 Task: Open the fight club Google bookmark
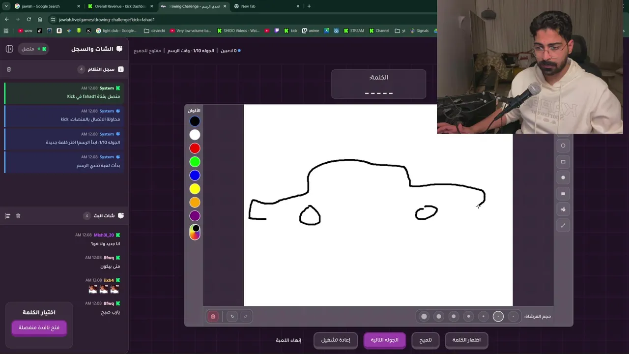click(x=116, y=30)
